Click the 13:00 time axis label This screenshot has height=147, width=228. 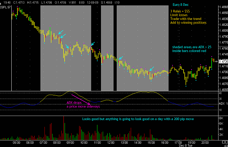[x=124, y=143]
